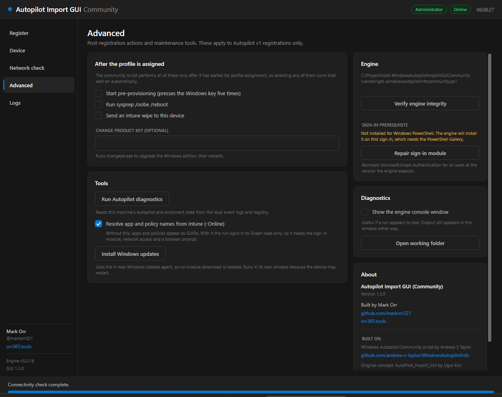
Task: Click the 'CHANGE PRODUCT KEY (OPTIONAL)' label
Action: pos(132,130)
